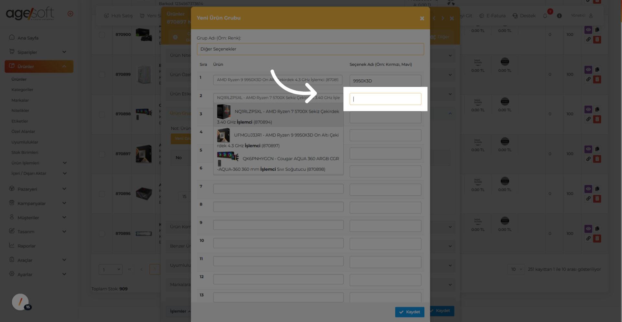Screen dimensions: 622x322
Task: Click the eye icon for product 870899
Action: pyautogui.click(x=588, y=70)
